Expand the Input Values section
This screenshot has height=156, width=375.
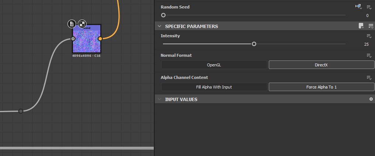click(160, 99)
